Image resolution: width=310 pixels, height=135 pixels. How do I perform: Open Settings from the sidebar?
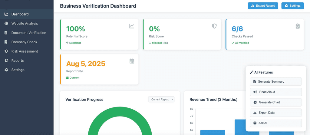pos(27,70)
